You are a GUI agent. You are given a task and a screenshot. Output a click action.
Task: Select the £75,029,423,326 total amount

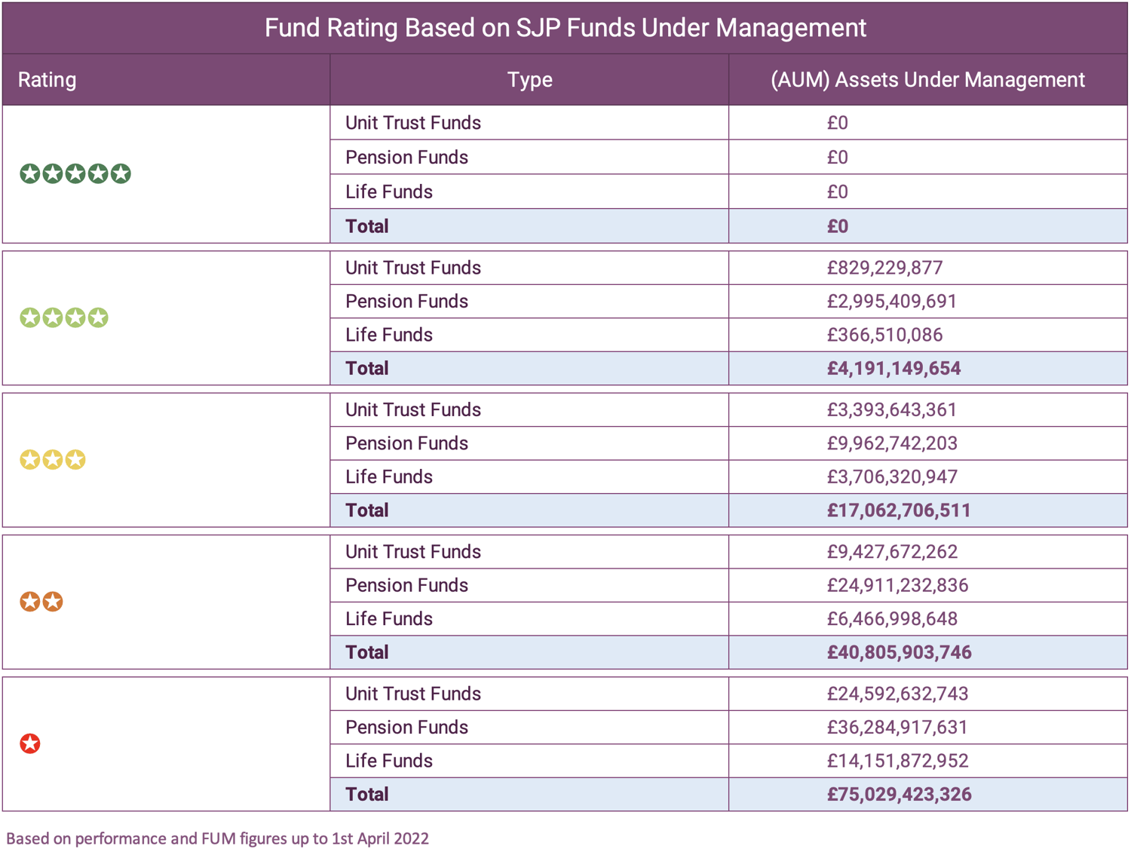pyautogui.click(x=899, y=794)
